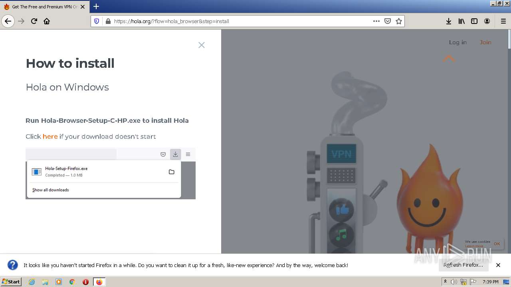Open cookies Learn more link
511x287 pixels.
point(474,246)
